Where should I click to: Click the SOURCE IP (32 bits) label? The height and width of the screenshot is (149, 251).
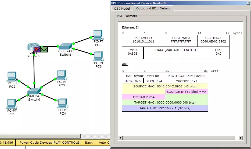point(186,92)
